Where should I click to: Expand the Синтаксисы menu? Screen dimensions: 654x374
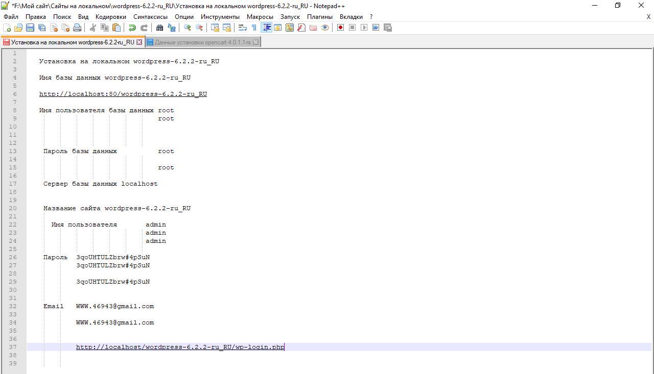coord(150,16)
